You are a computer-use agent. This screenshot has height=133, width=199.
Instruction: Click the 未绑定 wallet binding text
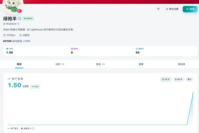click(26, 35)
